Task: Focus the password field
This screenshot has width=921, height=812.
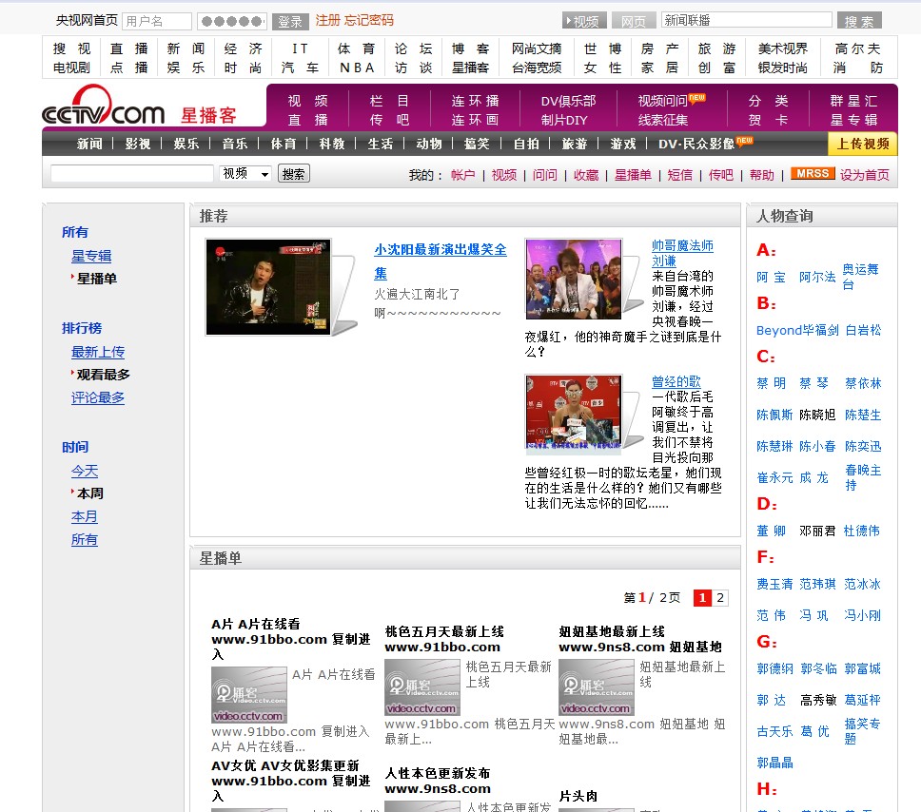Action: [x=231, y=21]
